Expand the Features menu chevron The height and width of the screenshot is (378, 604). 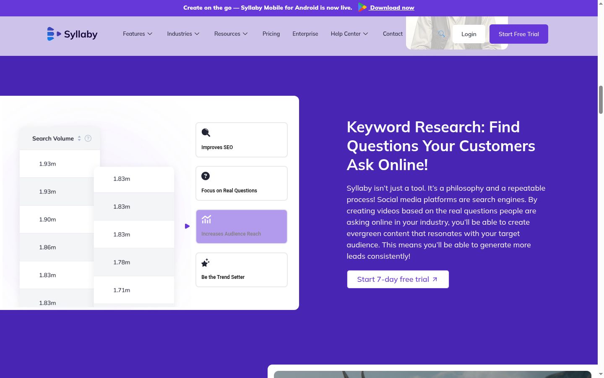pyautogui.click(x=150, y=34)
